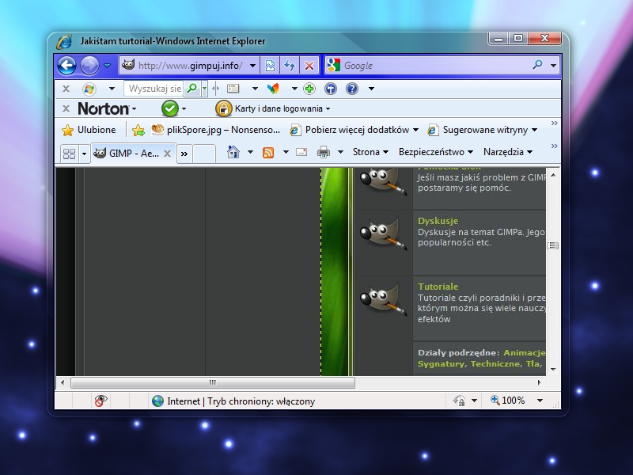Select the 'GIMP - Ae...' tab
This screenshot has height=475, width=633.
(133, 154)
